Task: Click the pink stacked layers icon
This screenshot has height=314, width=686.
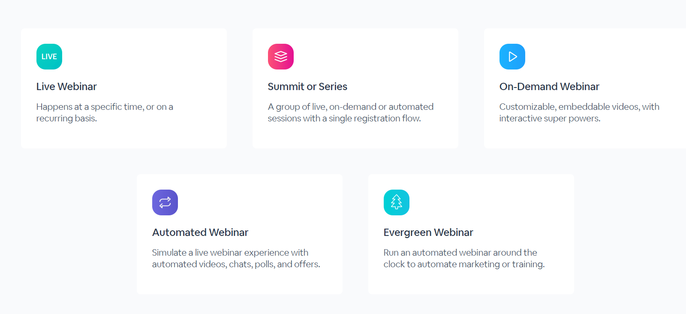Action: [281, 57]
